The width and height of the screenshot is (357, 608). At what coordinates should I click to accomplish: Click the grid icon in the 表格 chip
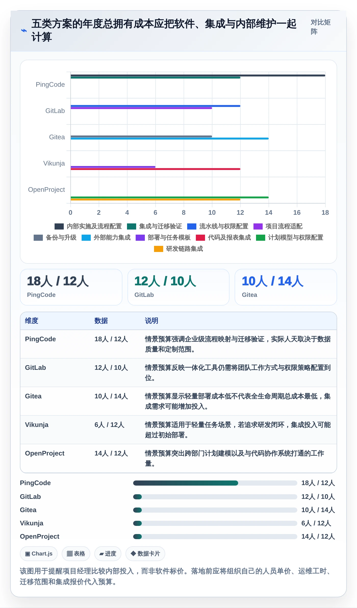(x=70, y=554)
